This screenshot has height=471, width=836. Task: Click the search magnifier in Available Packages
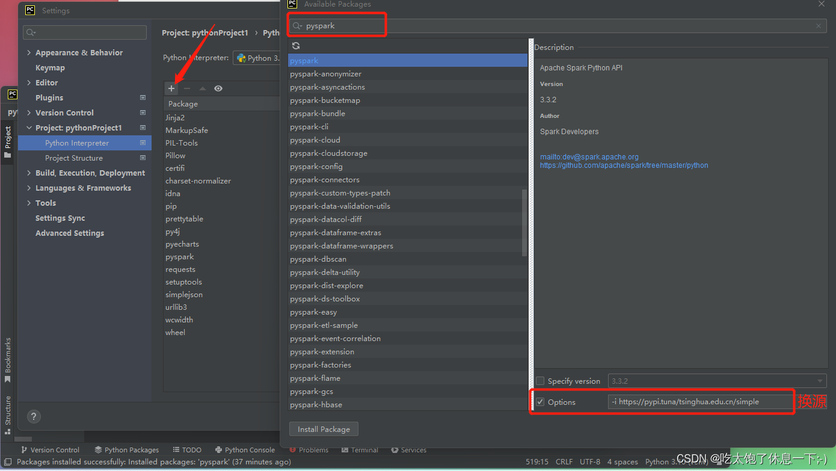pos(298,26)
